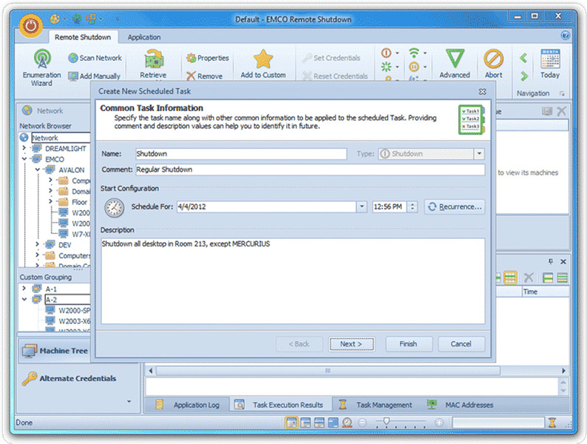Click Cancel in the dialog
Image resolution: width=587 pixels, height=444 pixels.
(461, 343)
